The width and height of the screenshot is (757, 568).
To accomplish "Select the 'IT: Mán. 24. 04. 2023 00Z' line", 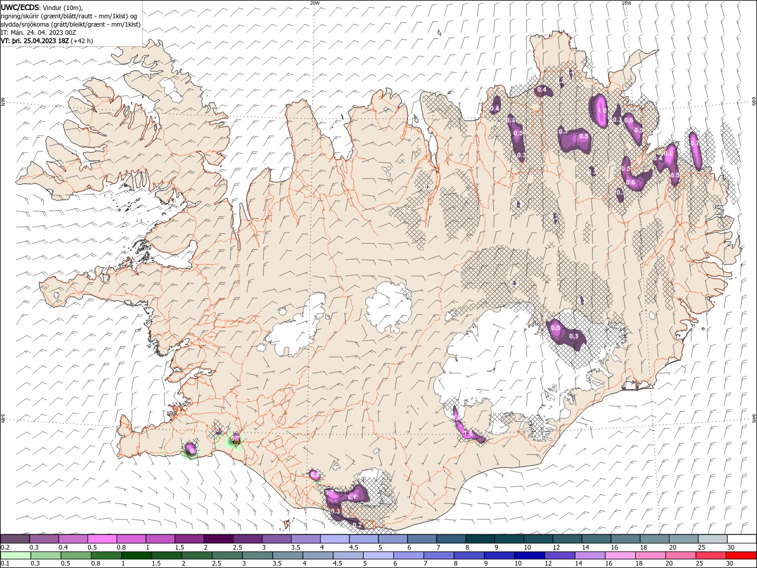I will [x=37, y=33].
